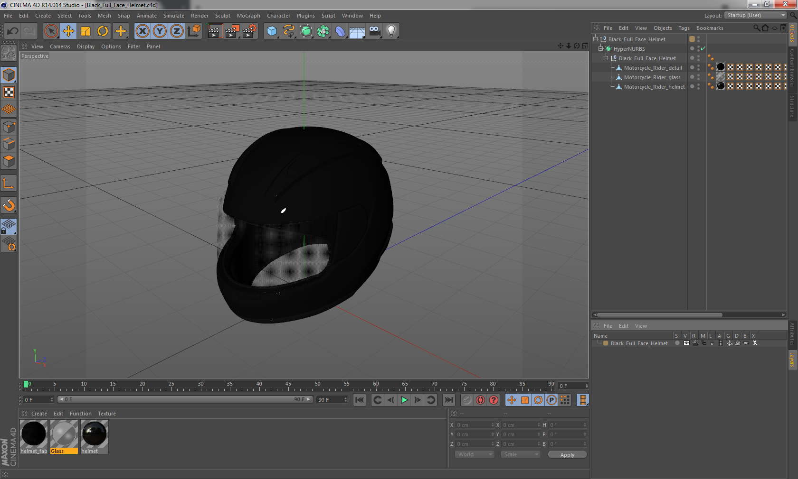Click the record active objects button
Viewport: 798px width, 479px height.
coord(467,400)
